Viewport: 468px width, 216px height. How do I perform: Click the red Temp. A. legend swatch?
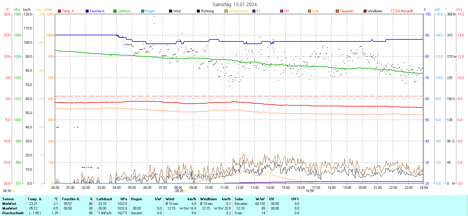coord(59,11)
